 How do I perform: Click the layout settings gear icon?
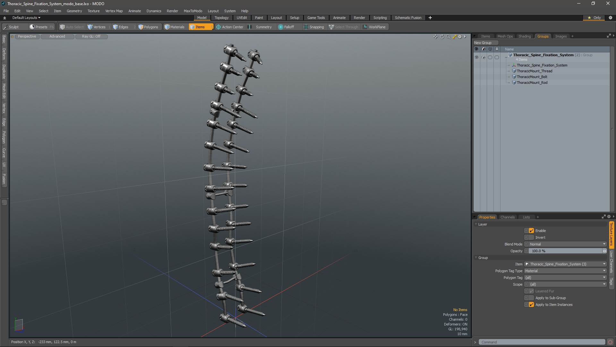click(611, 18)
